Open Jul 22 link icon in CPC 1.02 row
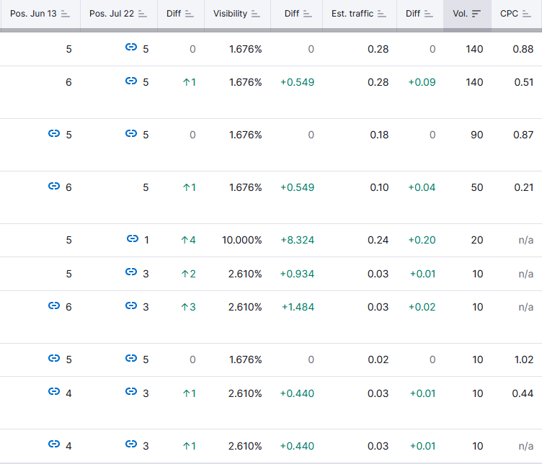The height and width of the screenshot is (464, 542). coord(131,358)
